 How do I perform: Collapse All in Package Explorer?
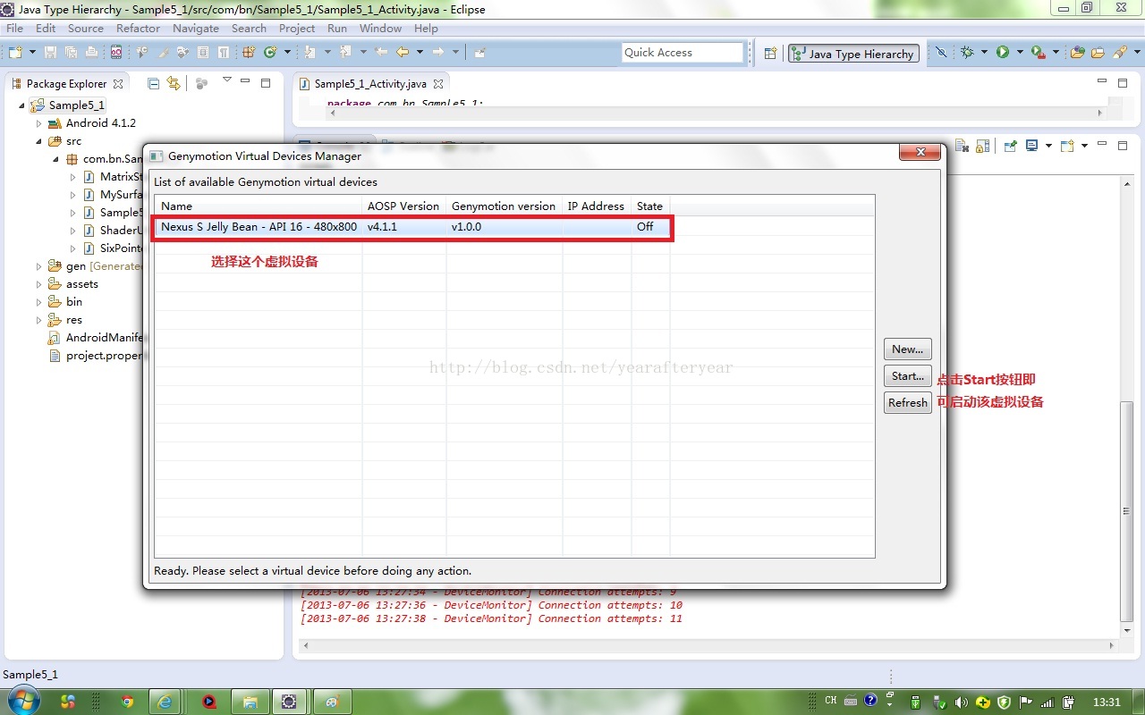(153, 83)
